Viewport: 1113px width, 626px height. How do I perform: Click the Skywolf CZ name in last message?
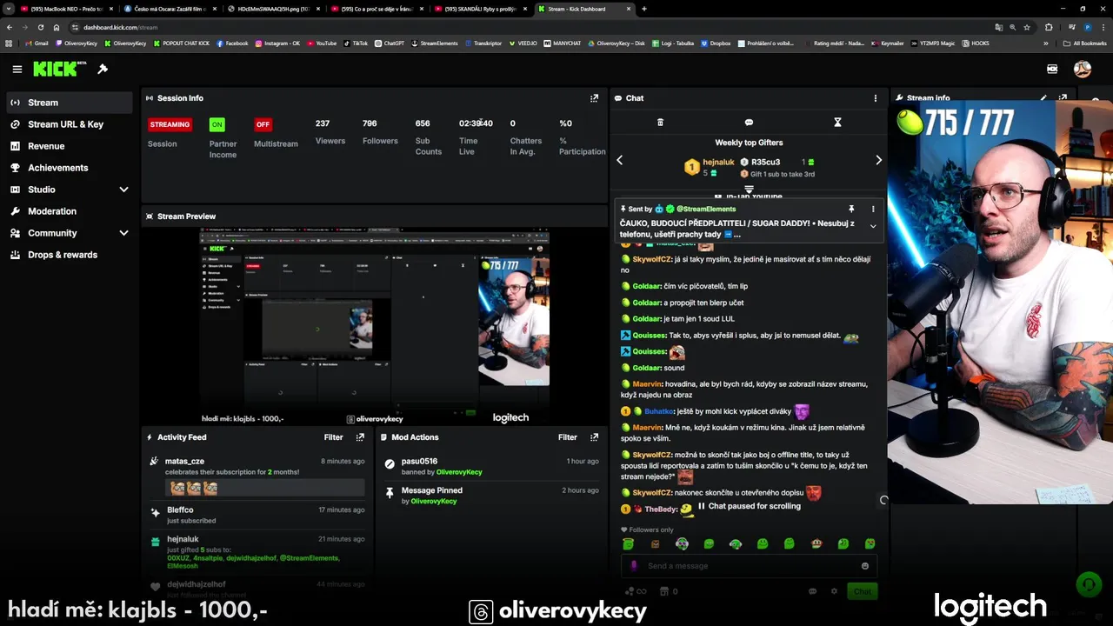[652, 493]
